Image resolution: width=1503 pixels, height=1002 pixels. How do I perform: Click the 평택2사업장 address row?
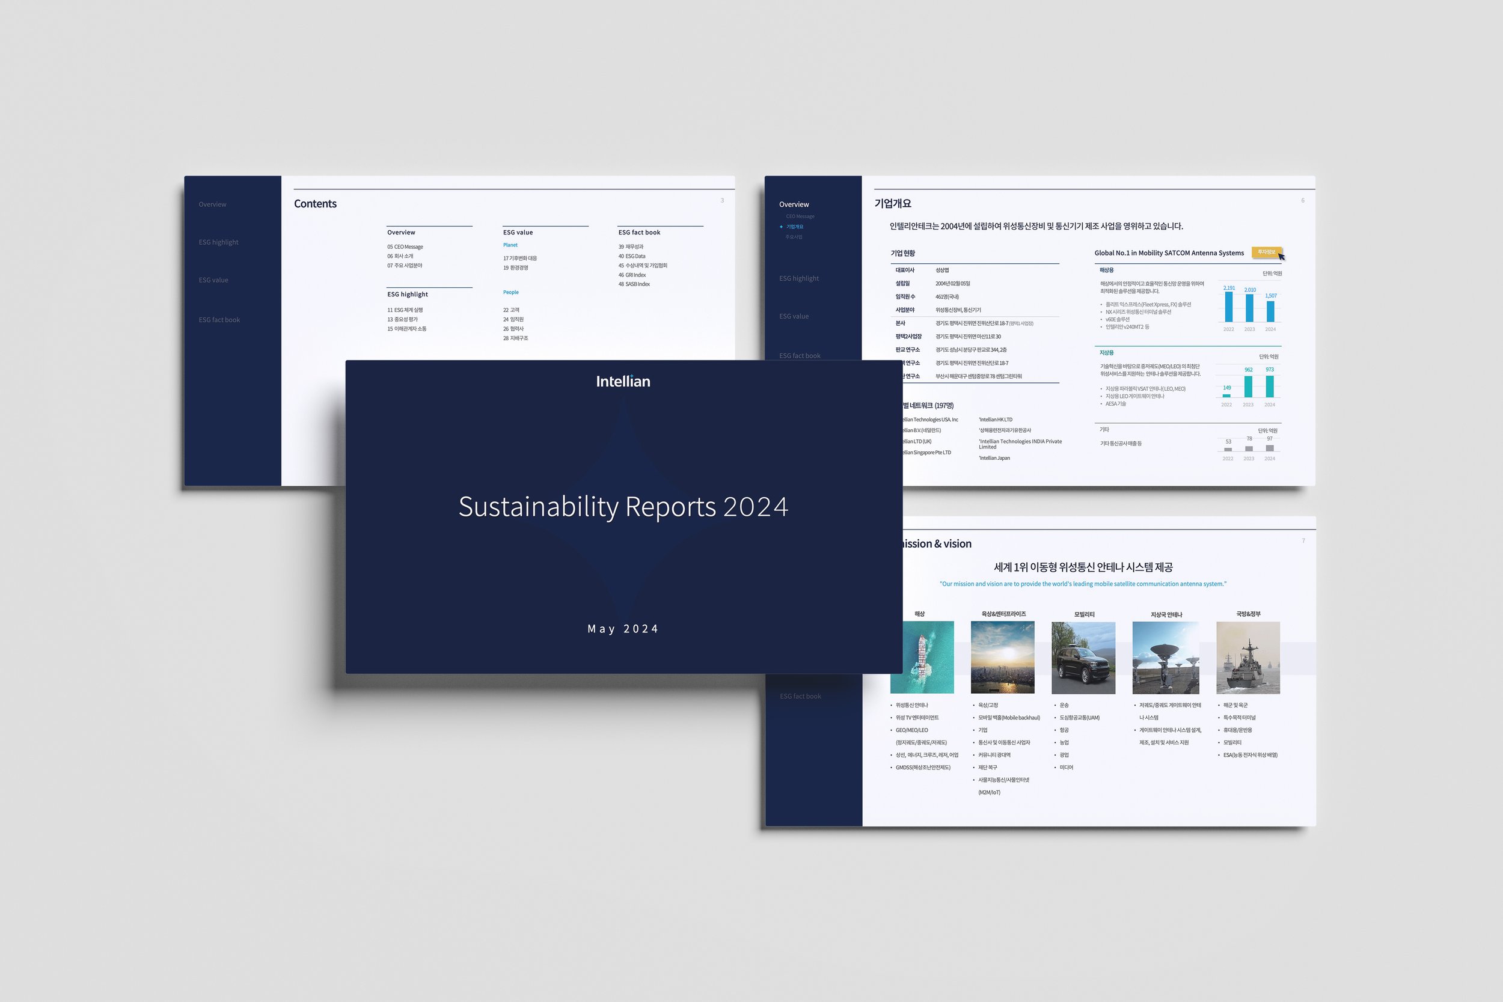(x=975, y=337)
